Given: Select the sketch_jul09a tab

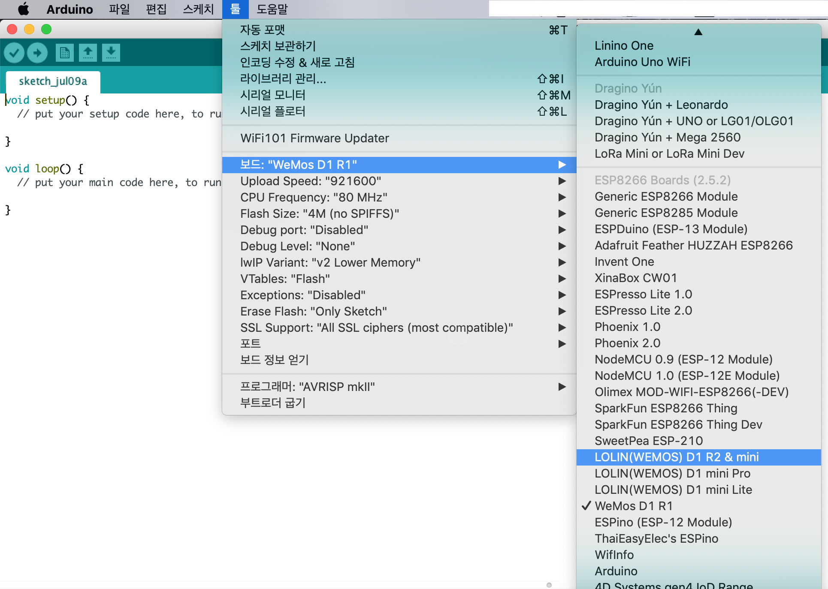Looking at the screenshot, I should point(53,81).
